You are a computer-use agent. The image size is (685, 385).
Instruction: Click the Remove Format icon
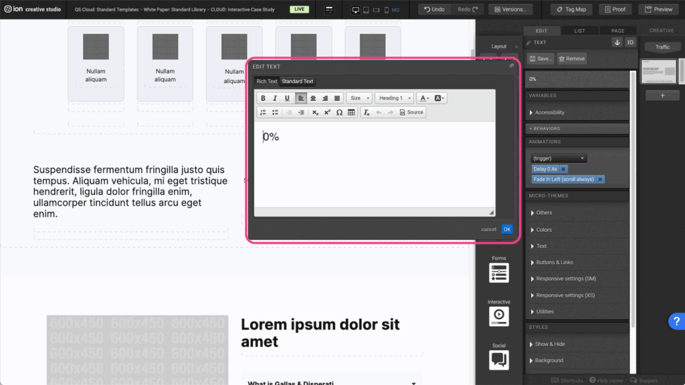[x=367, y=112]
